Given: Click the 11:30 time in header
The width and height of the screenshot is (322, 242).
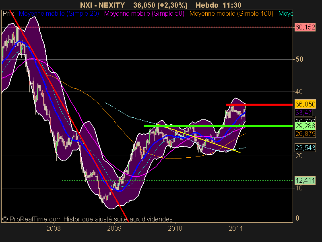Looking at the screenshot, I should coord(233,5).
